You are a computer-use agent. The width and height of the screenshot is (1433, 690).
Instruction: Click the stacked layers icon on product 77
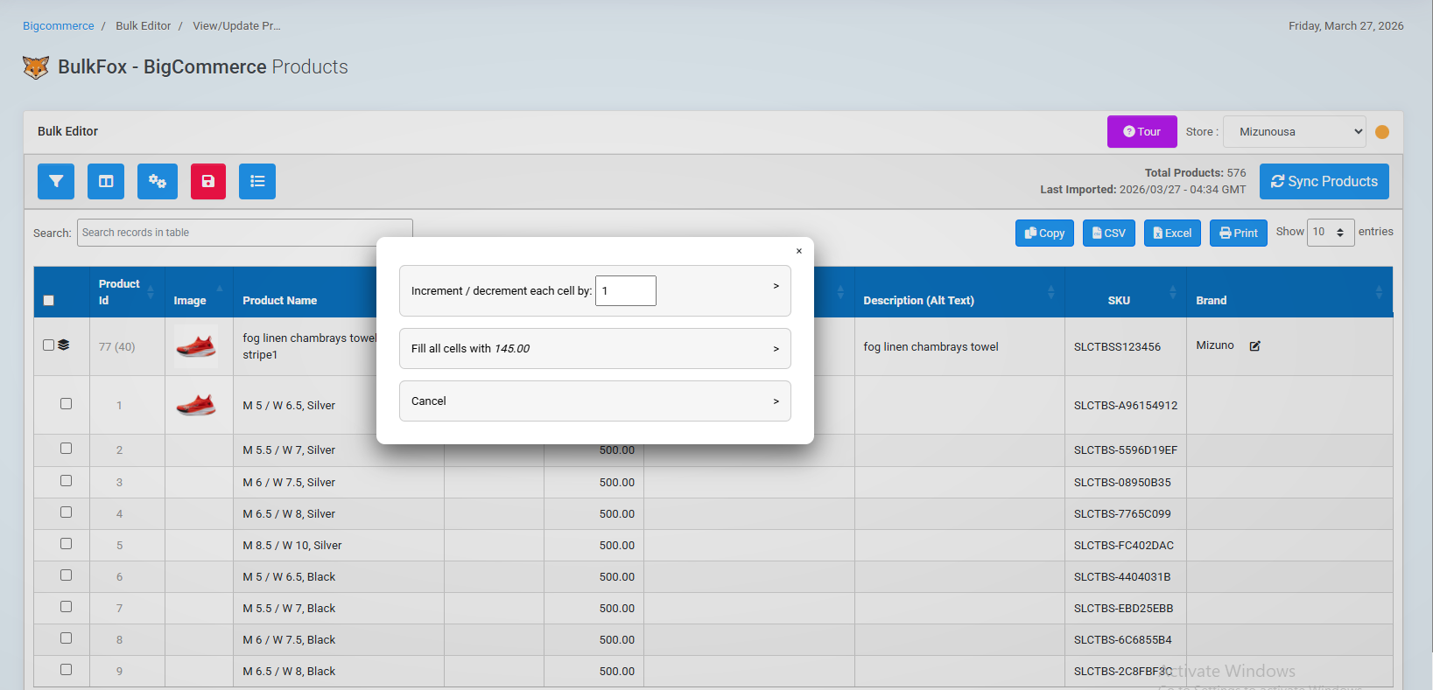coord(64,345)
